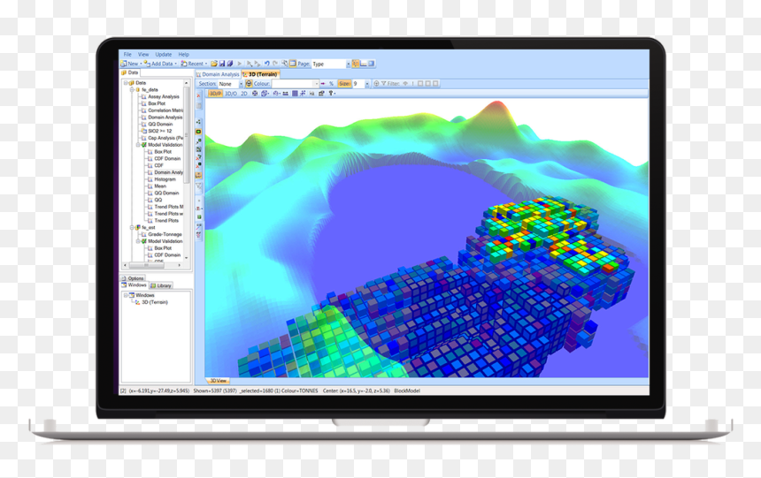The width and height of the screenshot is (761, 478).
Task: Click the Size button
Action: coord(344,84)
